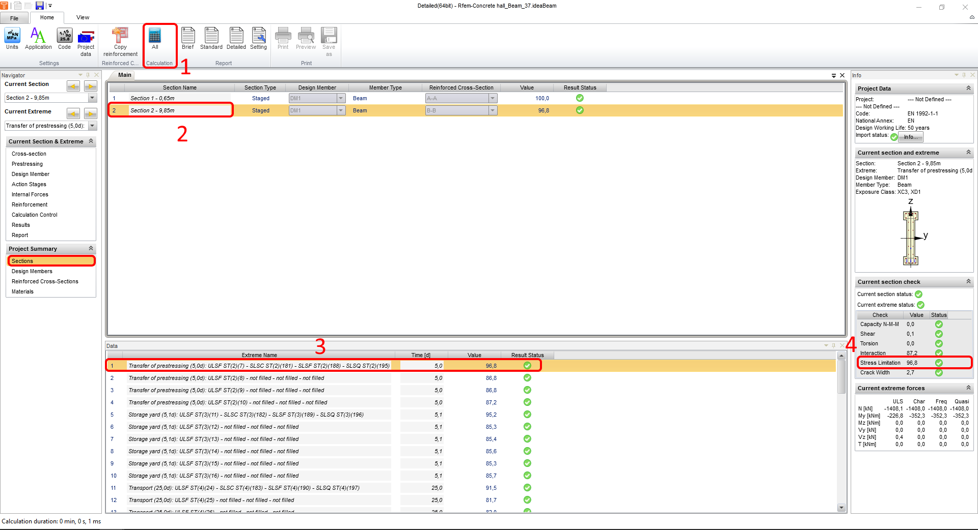Open the File menu tab
This screenshot has width=978, height=530.
pos(14,18)
